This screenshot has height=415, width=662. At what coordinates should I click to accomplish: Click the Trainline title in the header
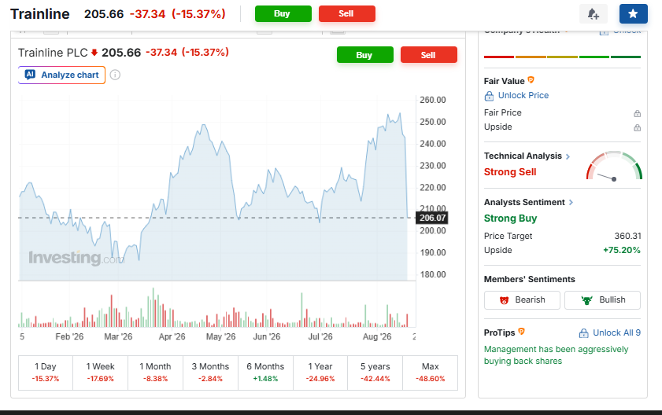[x=39, y=14]
